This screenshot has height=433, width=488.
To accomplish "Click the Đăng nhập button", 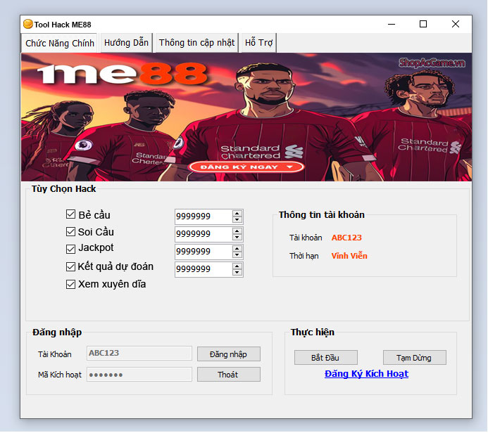I will tap(229, 354).
